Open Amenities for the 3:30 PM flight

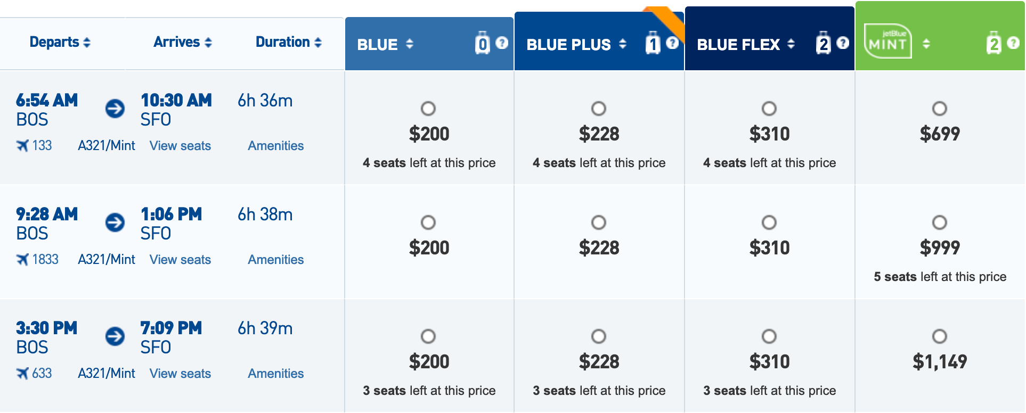pos(275,374)
